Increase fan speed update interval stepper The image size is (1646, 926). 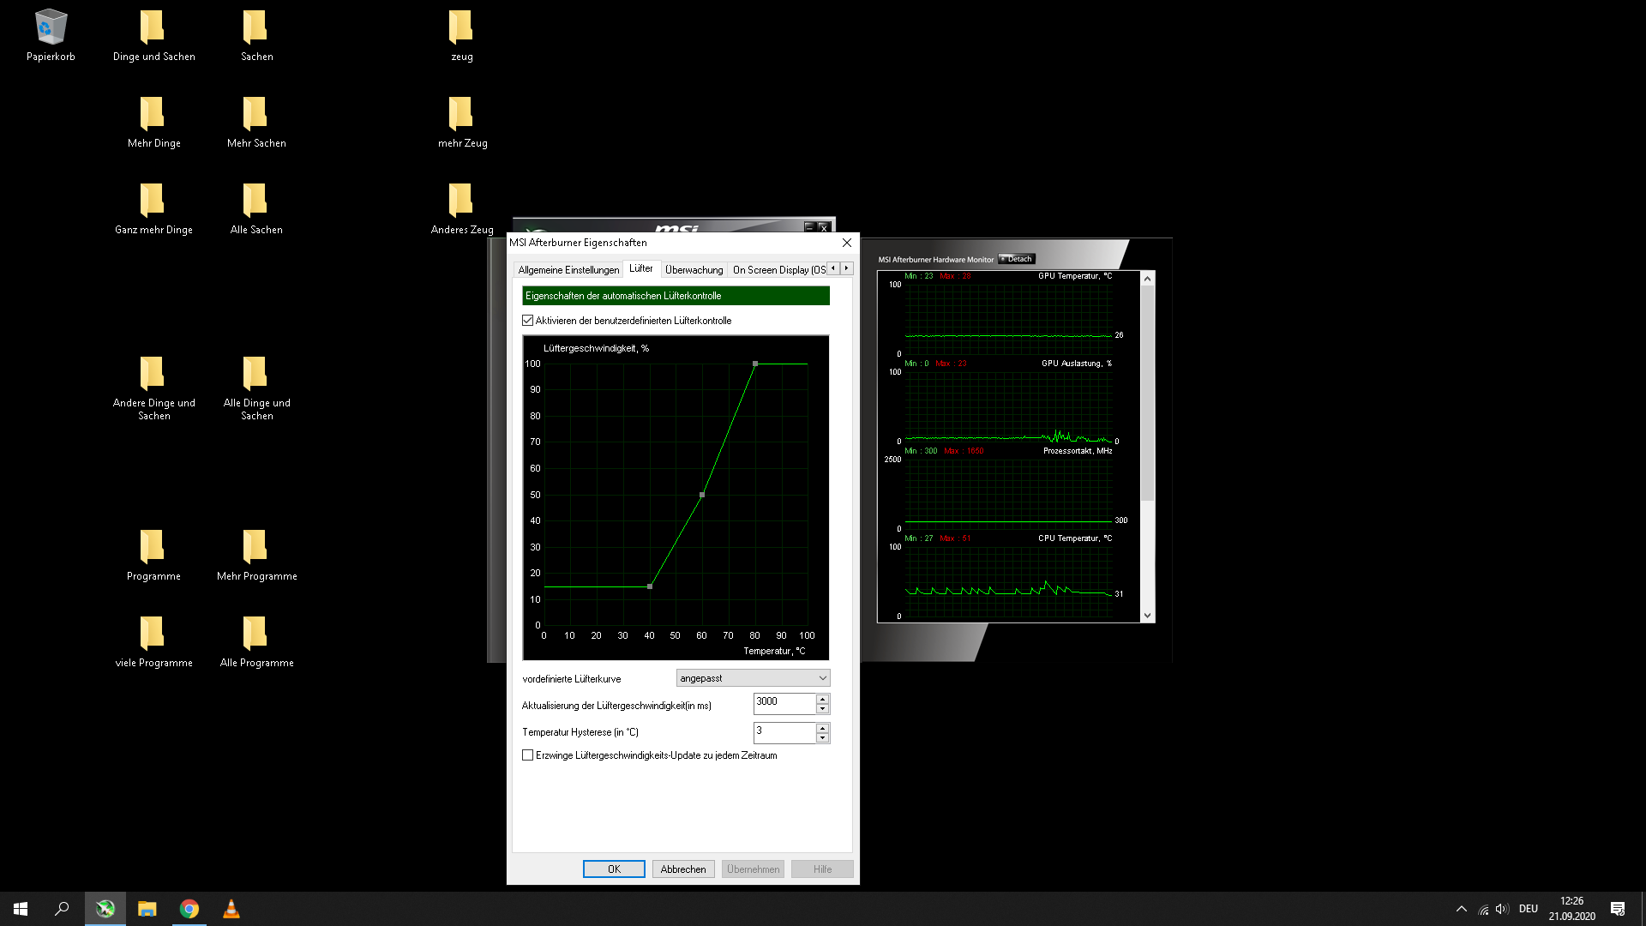point(822,699)
